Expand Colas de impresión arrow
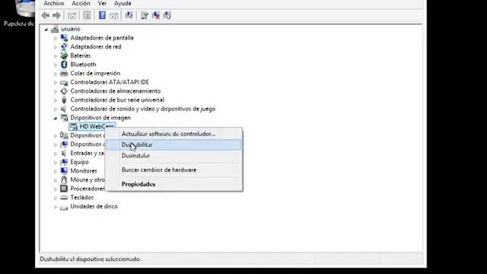Image resolution: width=487 pixels, height=274 pixels. (x=56, y=74)
